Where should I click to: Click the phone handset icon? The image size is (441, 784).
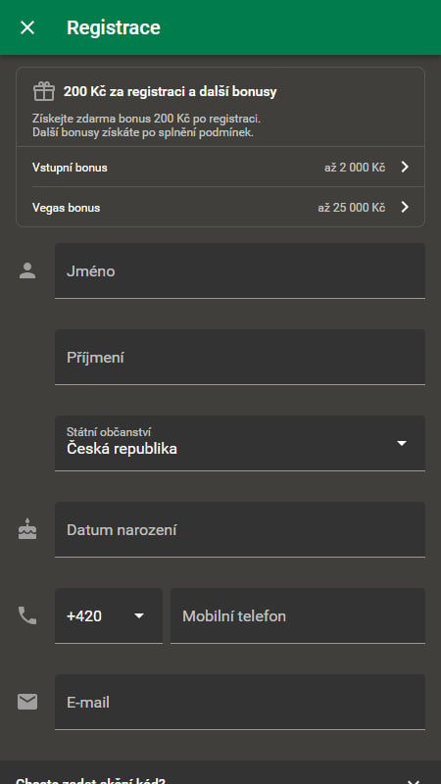[27, 615]
